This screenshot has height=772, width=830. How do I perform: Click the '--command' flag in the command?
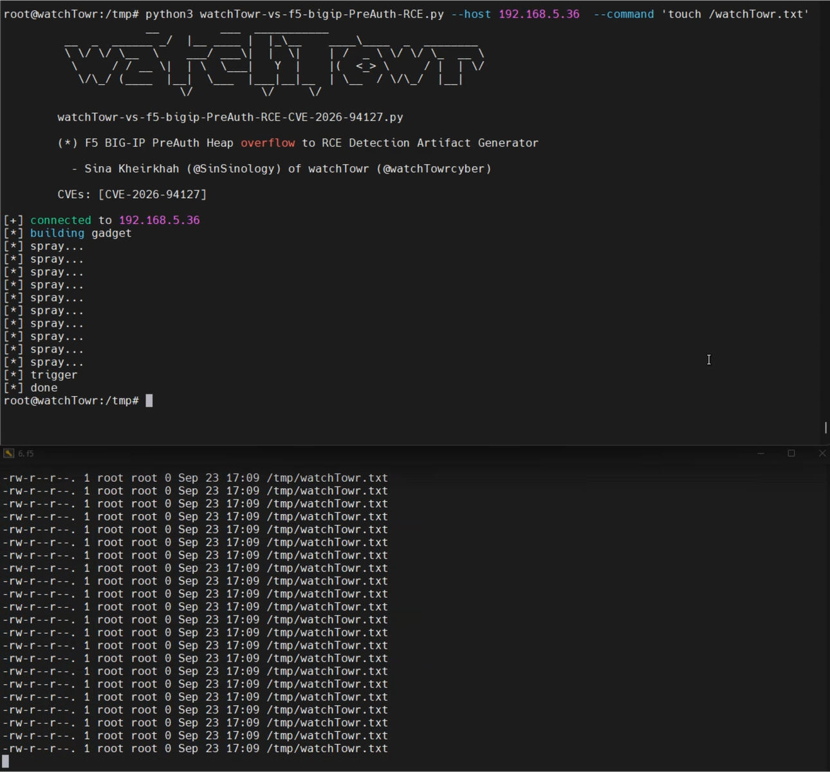click(623, 14)
